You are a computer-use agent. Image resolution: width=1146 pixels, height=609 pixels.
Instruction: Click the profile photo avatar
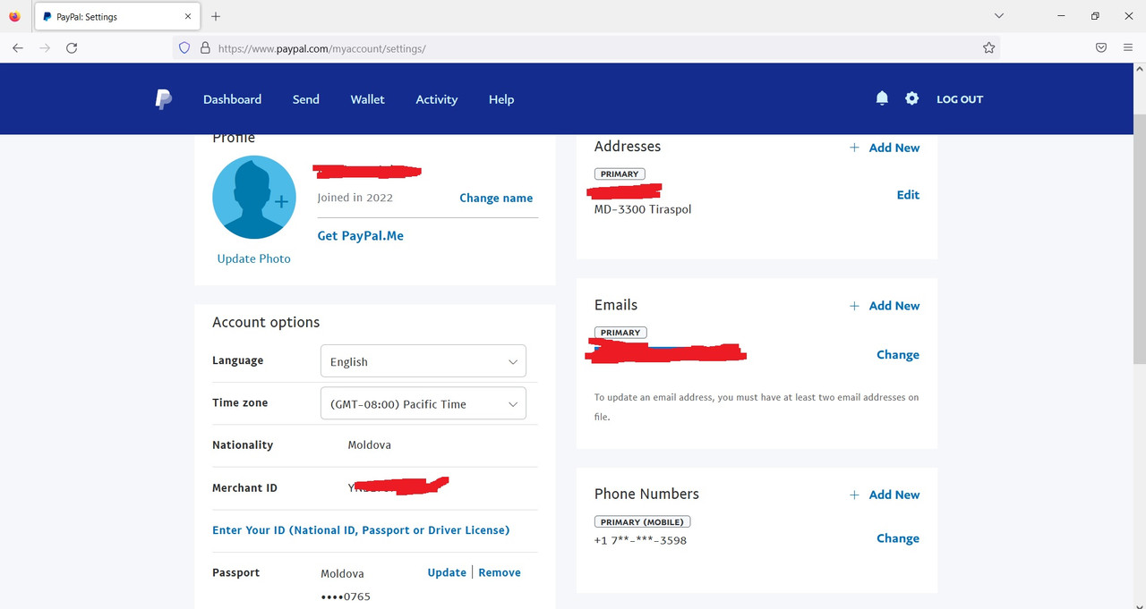click(254, 198)
